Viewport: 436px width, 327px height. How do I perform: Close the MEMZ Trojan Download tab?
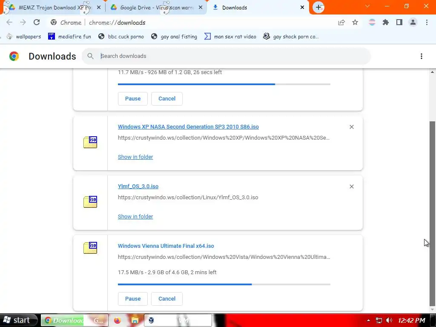pos(99,8)
